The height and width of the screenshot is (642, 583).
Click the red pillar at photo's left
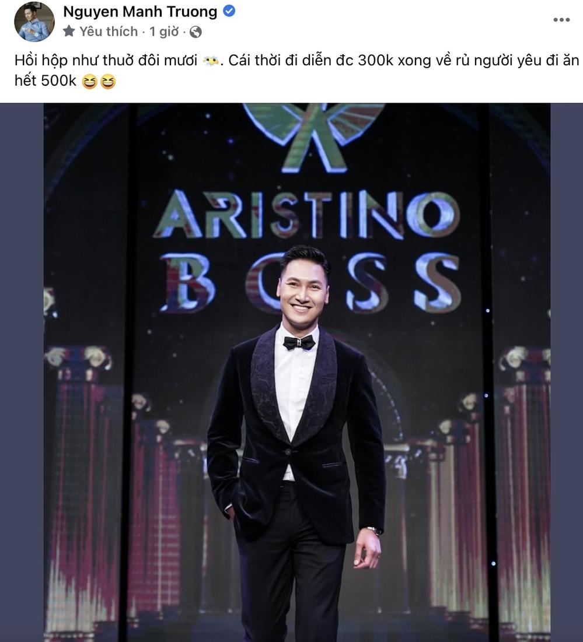click(83, 492)
